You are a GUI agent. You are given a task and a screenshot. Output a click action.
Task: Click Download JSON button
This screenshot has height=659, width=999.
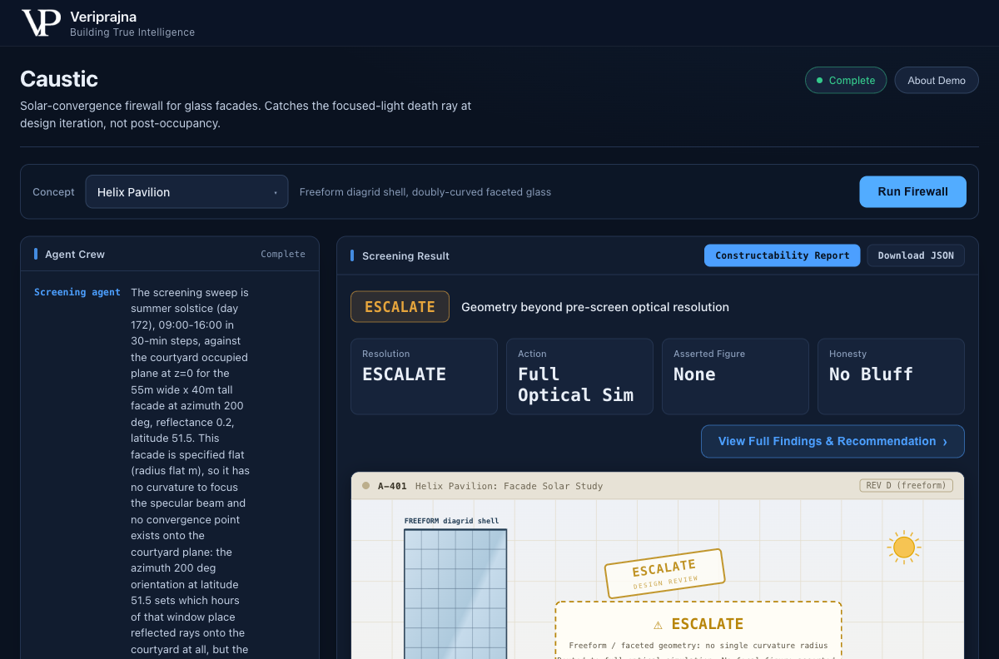916,255
